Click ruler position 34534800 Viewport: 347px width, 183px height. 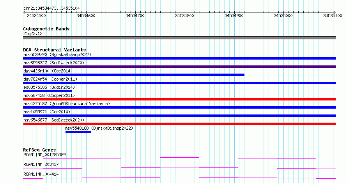(184, 16)
